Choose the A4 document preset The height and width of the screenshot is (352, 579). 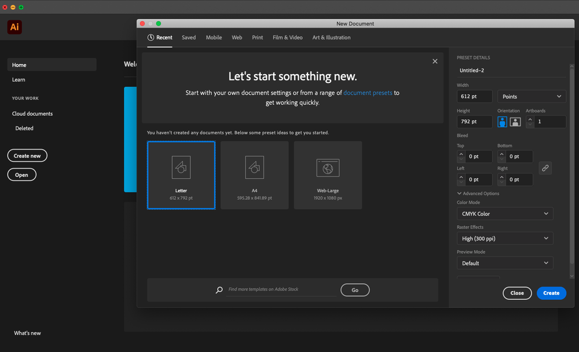coord(254,175)
